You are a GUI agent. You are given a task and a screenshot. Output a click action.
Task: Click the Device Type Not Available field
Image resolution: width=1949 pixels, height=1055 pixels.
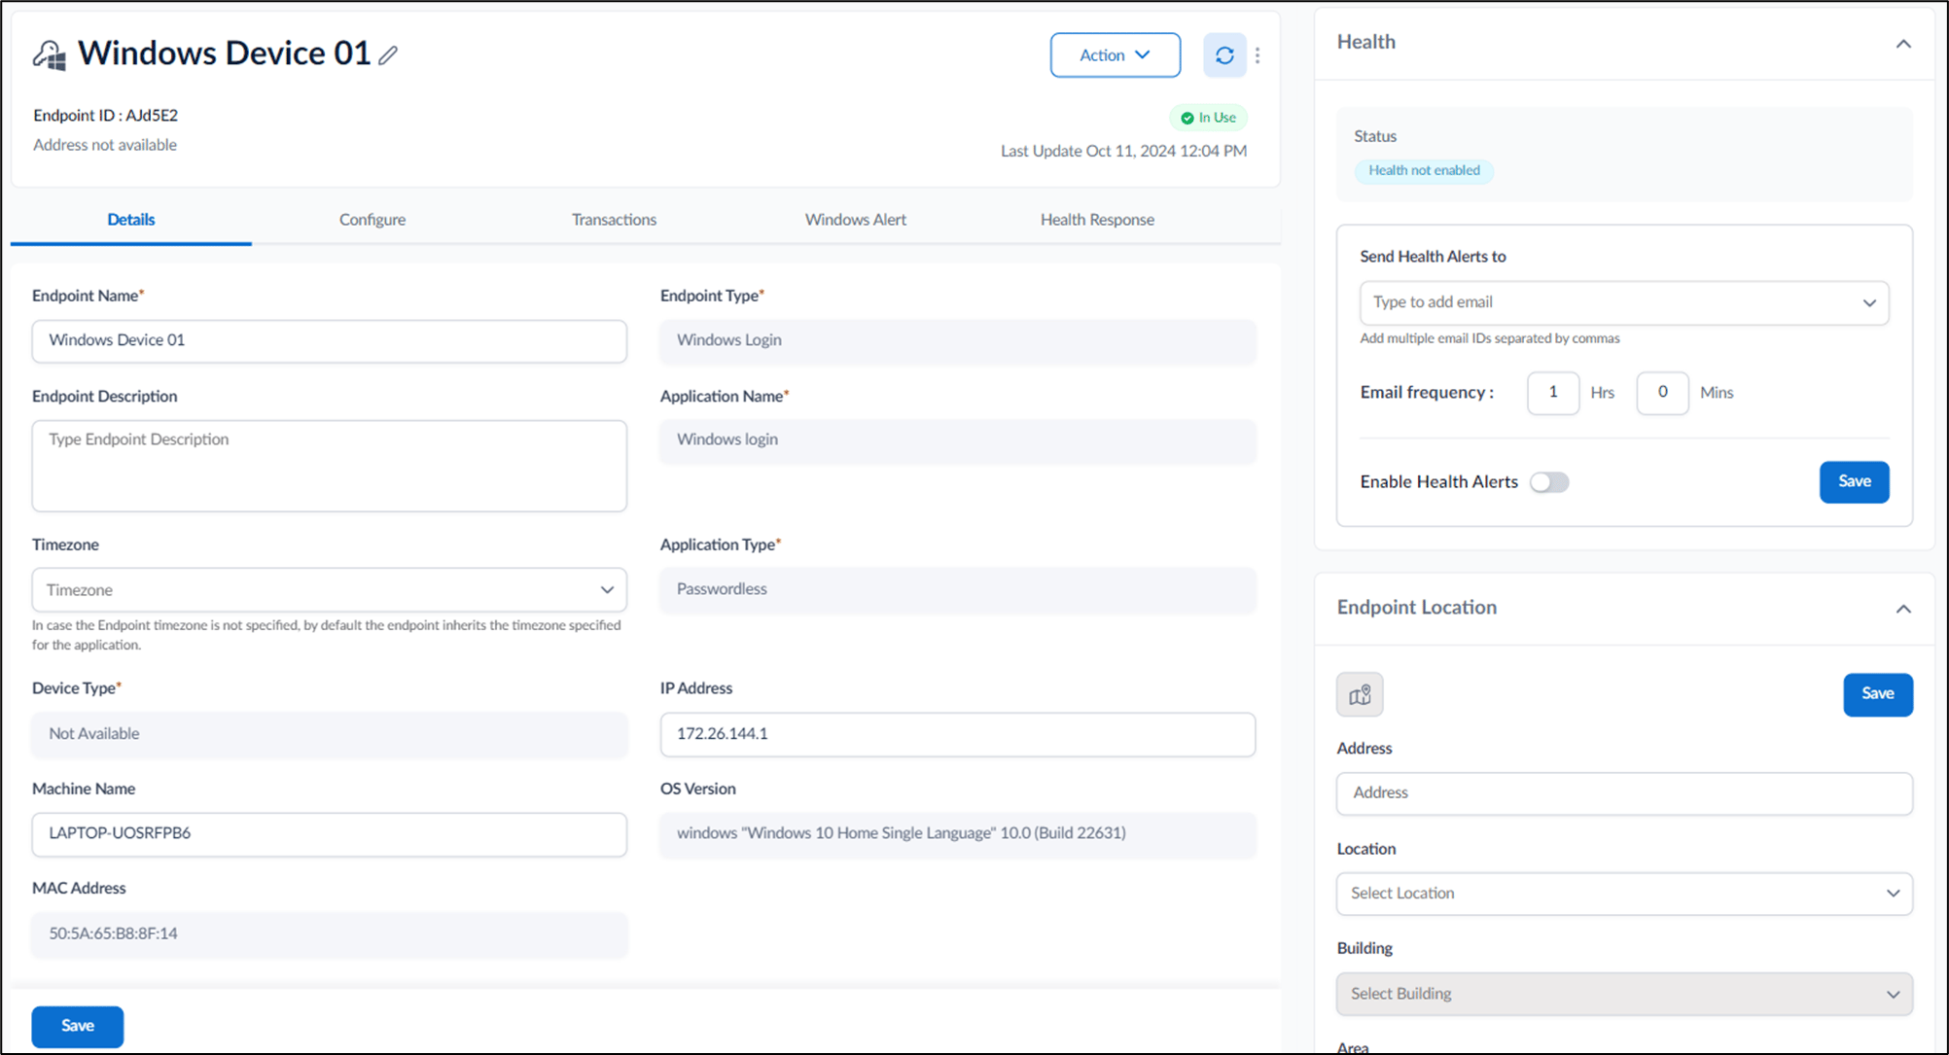coord(329,734)
